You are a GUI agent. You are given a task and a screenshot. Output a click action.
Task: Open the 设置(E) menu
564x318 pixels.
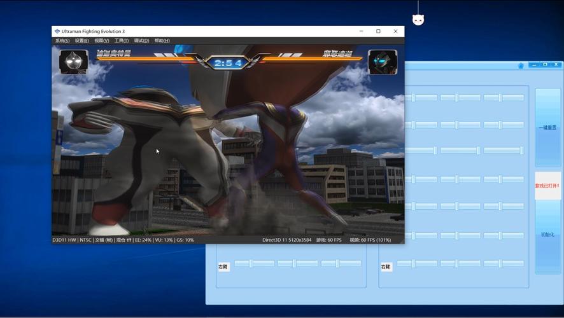[x=82, y=41]
